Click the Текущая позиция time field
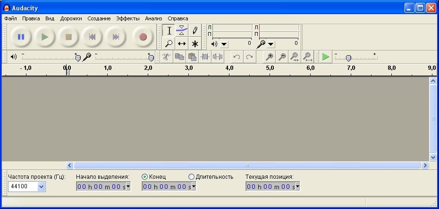Image resolution: width=439 pixels, height=209 pixels. [273, 187]
